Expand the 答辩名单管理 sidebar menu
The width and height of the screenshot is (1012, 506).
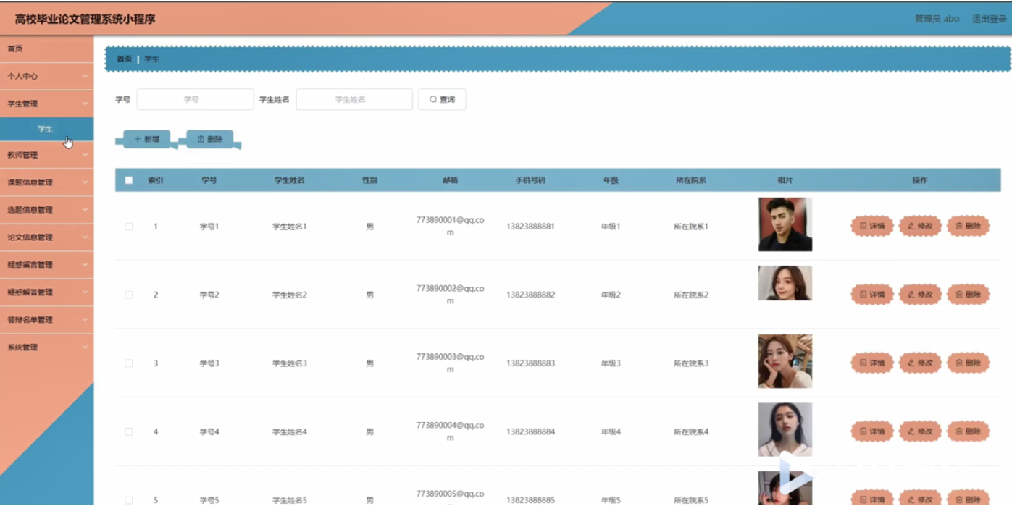tap(46, 320)
